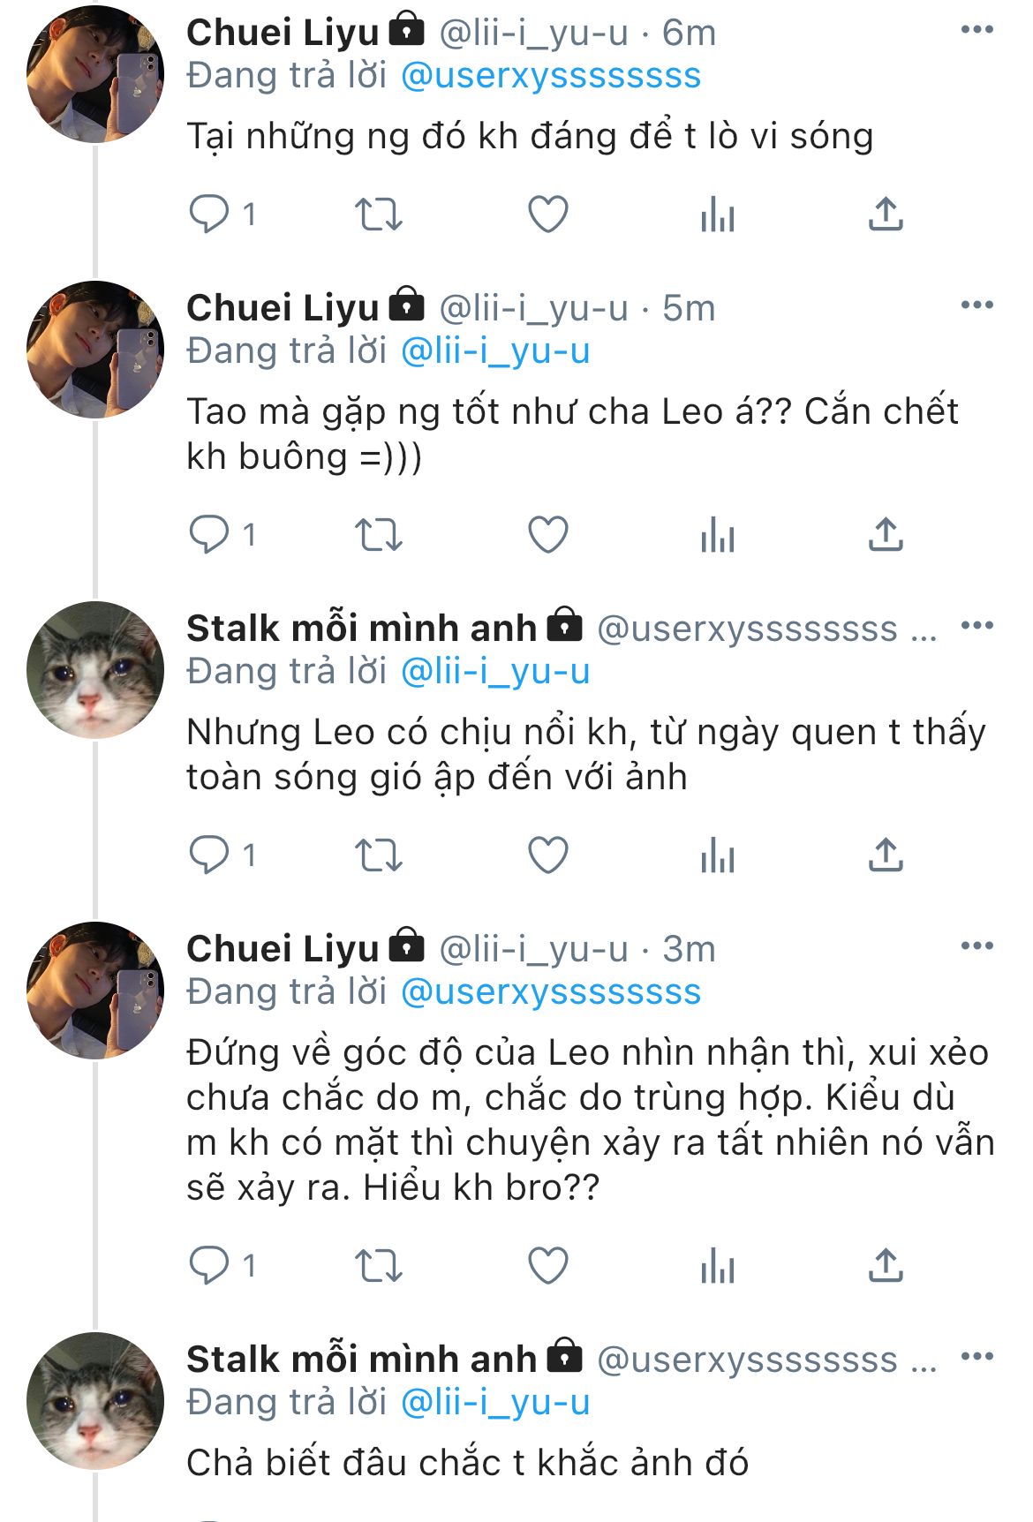The image size is (1033, 1522).
Task: Open @lii-i_yu-u mention in the 5m tweet
Action: click(x=495, y=351)
